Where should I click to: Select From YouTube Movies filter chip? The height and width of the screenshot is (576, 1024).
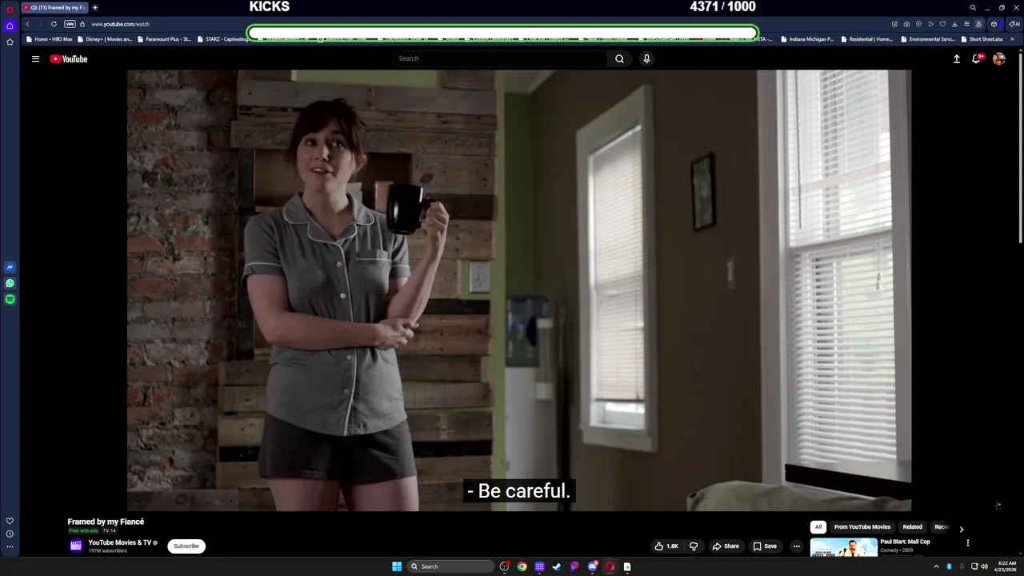point(862,527)
